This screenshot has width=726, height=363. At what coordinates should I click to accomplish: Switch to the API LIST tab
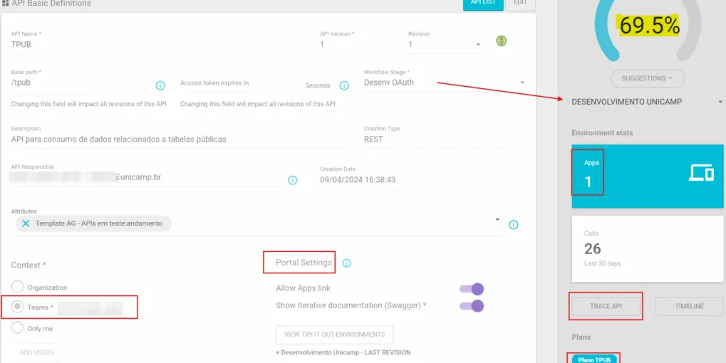click(483, 4)
